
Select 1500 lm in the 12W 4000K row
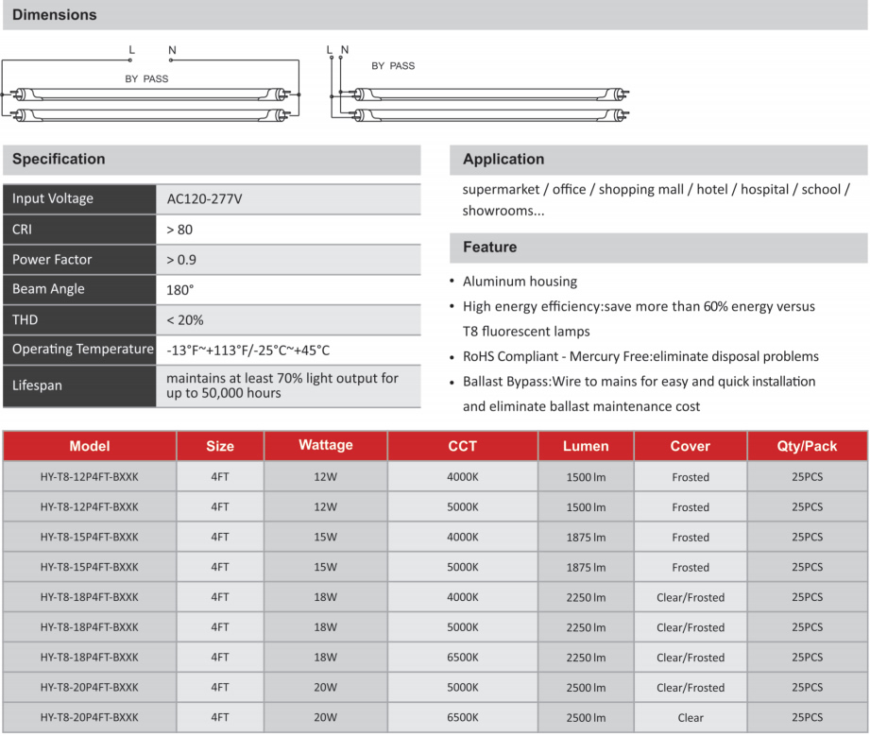(x=586, y=477)
